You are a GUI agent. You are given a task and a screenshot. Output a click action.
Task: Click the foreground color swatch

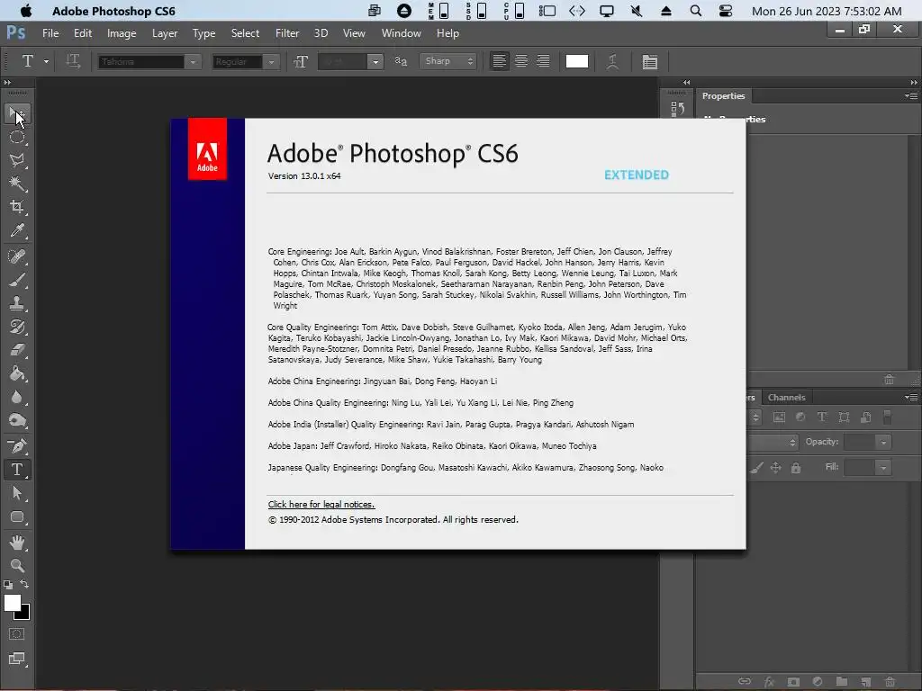13,602
